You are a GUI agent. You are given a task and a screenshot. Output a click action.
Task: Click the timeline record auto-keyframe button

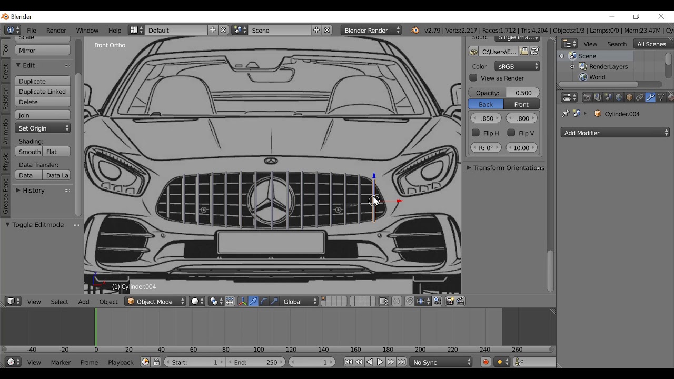485,362
